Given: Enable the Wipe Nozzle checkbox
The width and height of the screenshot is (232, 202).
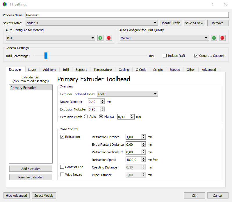Looking at the screenshot, I should tap(62, 175).
